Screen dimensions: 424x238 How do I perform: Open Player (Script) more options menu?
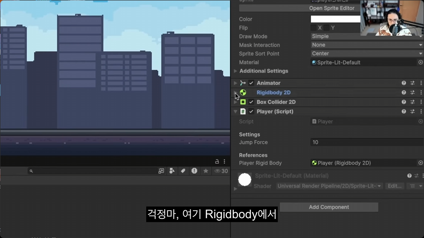(x=421, y=112)
